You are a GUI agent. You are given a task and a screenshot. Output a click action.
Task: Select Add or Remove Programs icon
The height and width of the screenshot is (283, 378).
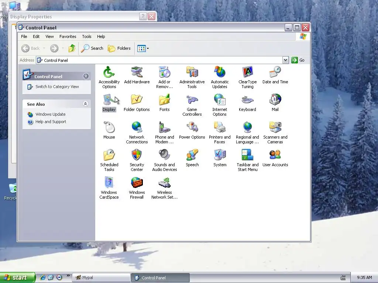tap(164, 72)
